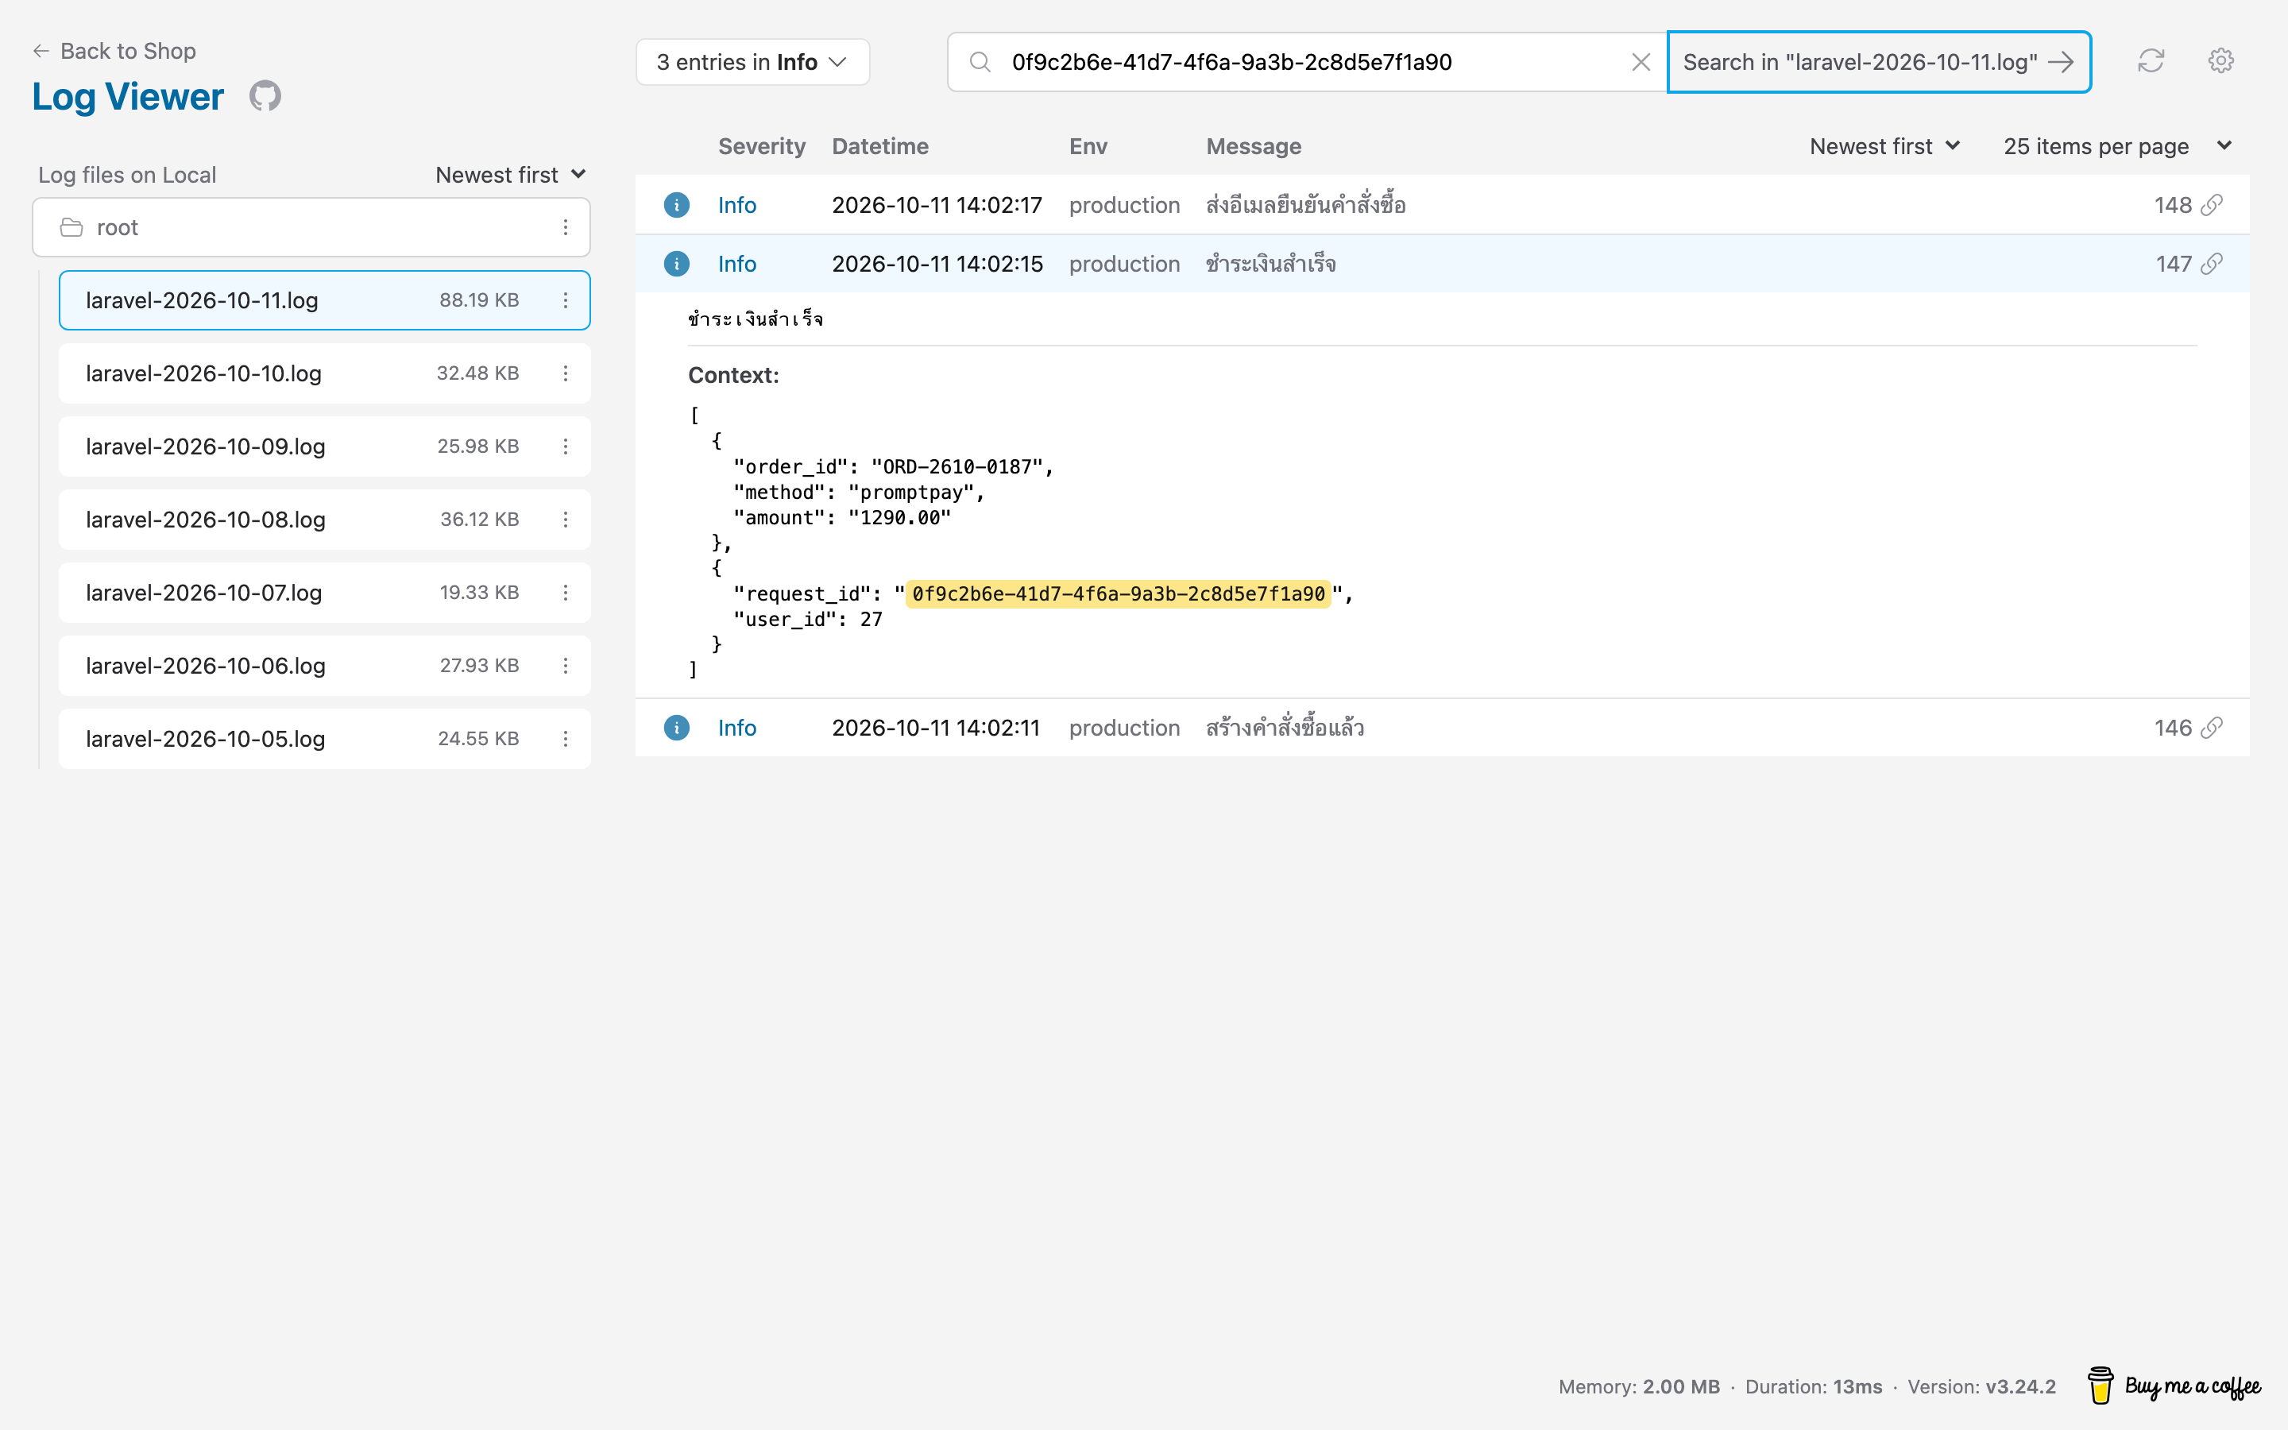Open laravel-2026-10-05.log file
The width and height of the screenshot is (2288, 1430).
324,739
